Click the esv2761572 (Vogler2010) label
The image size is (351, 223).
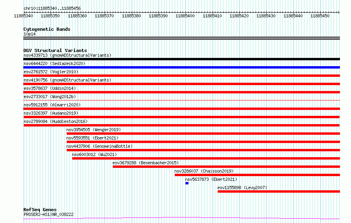[x=51, y=72]
